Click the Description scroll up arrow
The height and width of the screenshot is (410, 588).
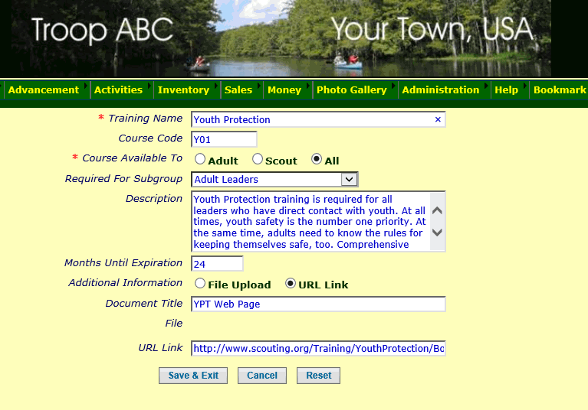tap(437, 210)
